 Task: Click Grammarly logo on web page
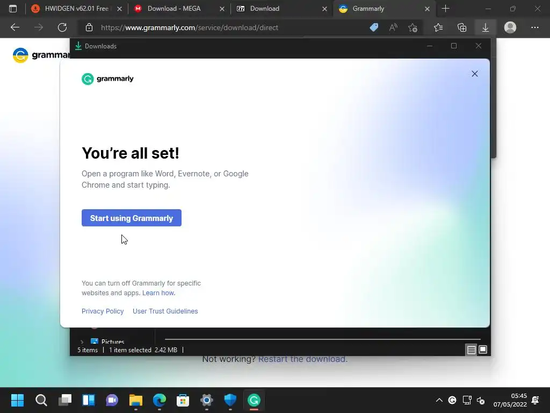pos(41,55)
